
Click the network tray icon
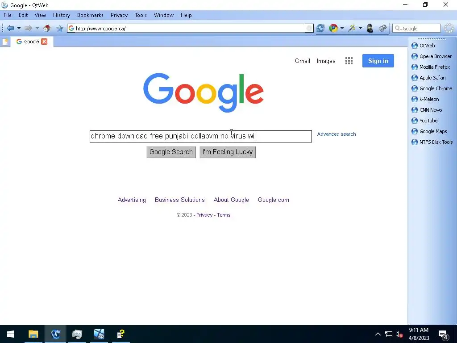[x=389, y=334]
